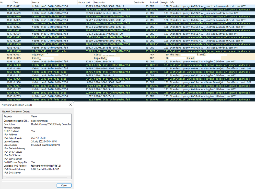The width and height of the screenshot is (255, 189).
Task: Select ARP packet 3153 Who has
Action: point(127,55)
